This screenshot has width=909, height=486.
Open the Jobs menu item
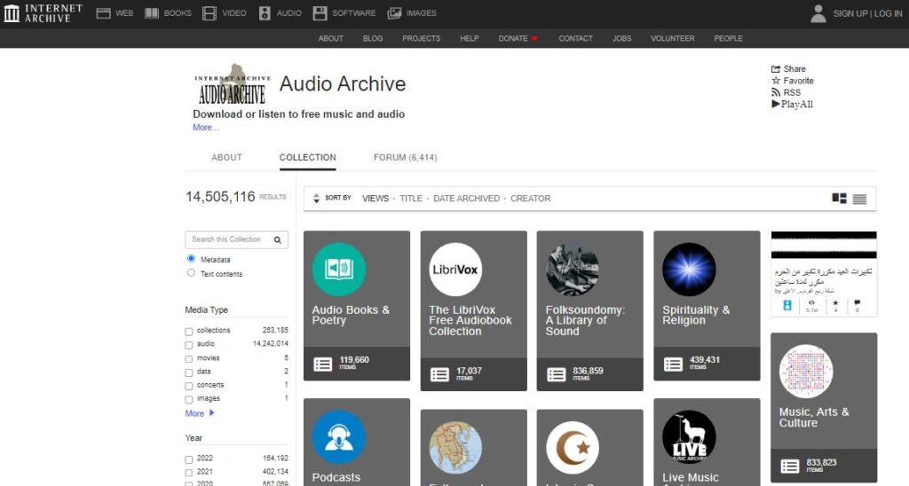pos(622,38)
